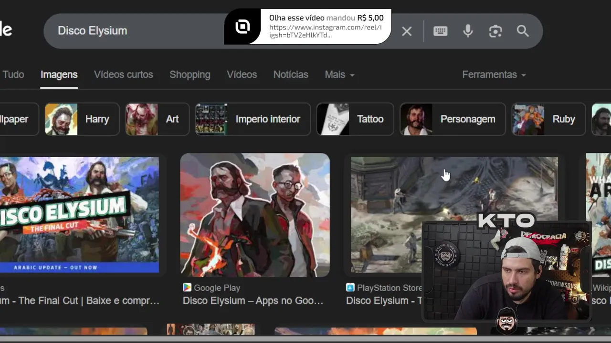Select the Imagens tab
The image size is (611, 343).
point(59,74)
